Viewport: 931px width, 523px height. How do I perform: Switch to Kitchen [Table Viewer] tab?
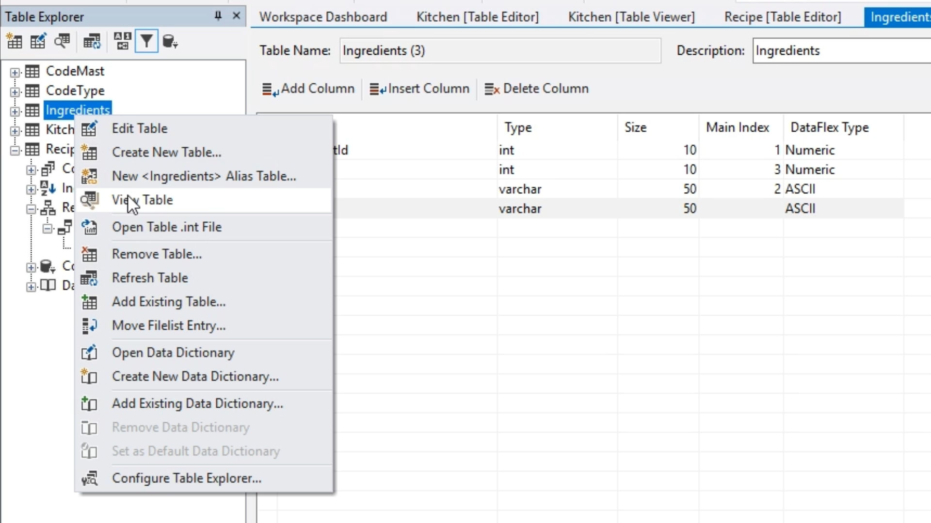point(631,17)
